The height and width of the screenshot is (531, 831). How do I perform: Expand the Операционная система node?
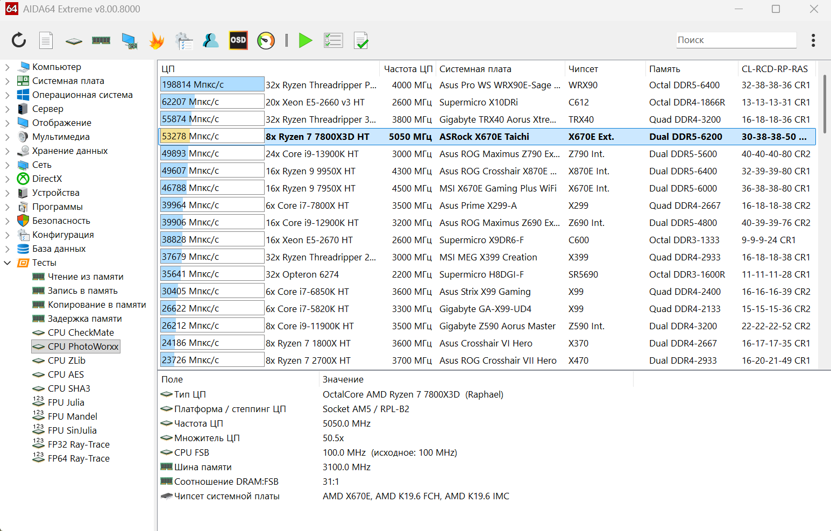coord(8,95)
